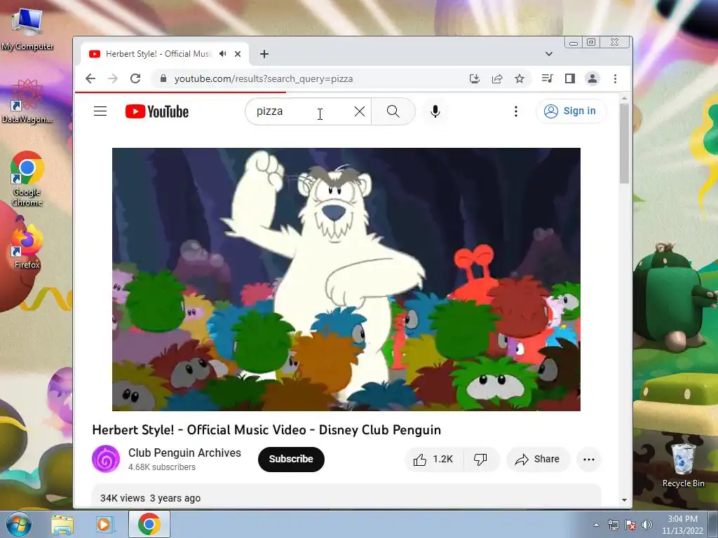This screenshot has width=718, height=538.
Task: Open the Chrome profile avatar
Action: pyautogui.click(x=592, y=78)
